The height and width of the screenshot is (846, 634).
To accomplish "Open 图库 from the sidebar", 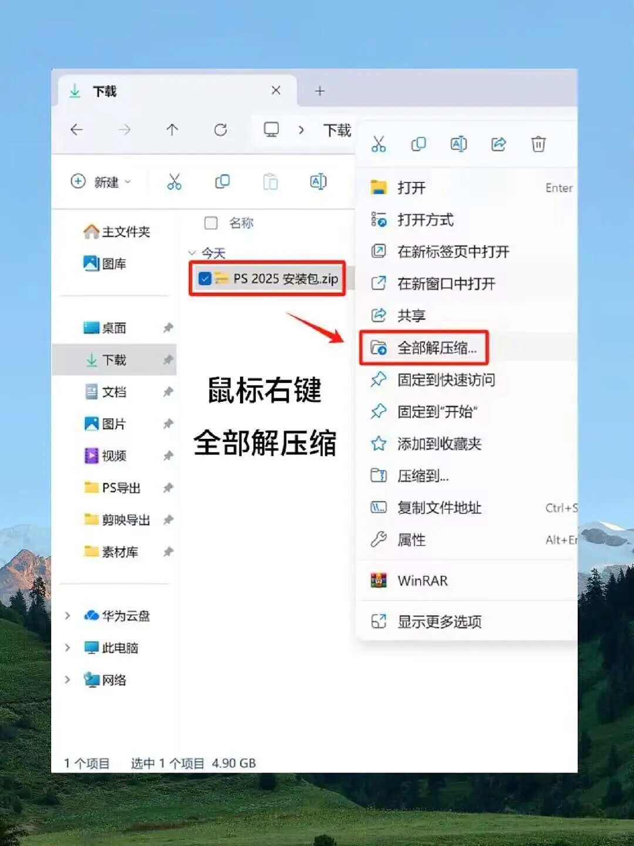I will [x=113, y=264].
